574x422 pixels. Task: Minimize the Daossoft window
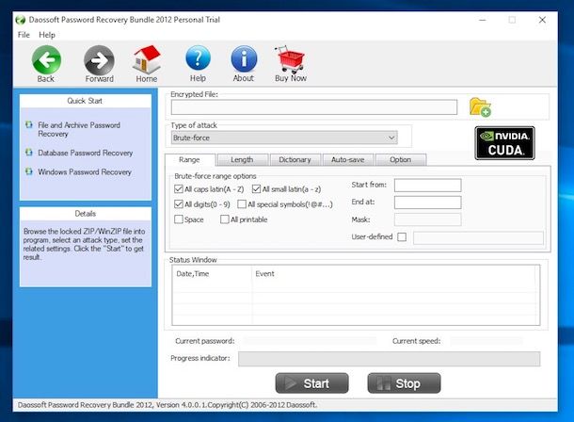point(483,20)
